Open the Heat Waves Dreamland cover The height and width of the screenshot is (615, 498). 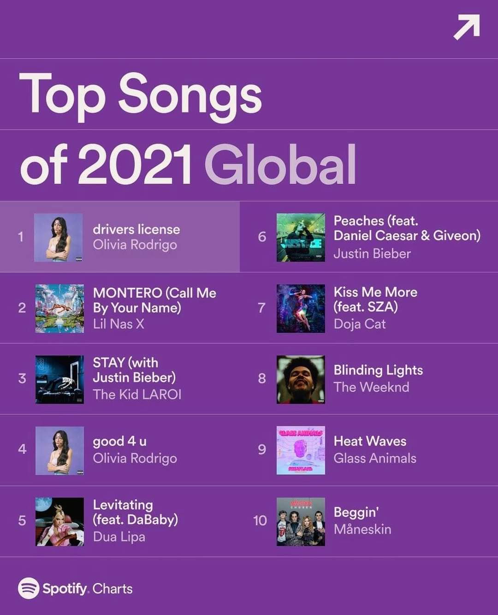pyautogui.click(x=301, y=450)
